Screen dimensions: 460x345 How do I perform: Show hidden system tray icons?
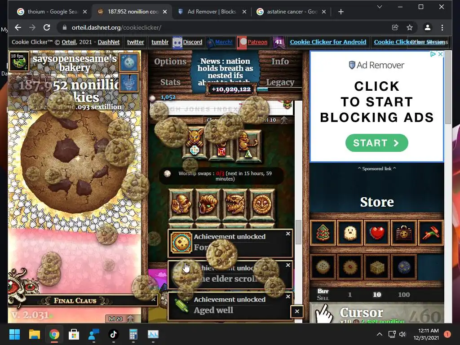click(x=379, y=334)
